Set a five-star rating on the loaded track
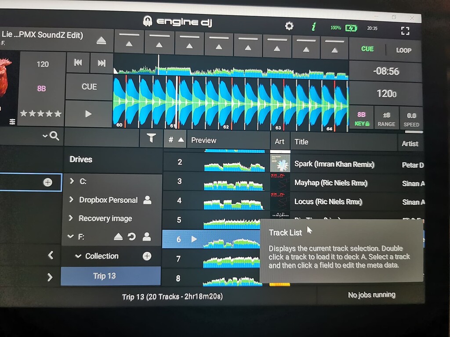The image size is (450, 337). [x=58, y=113]
